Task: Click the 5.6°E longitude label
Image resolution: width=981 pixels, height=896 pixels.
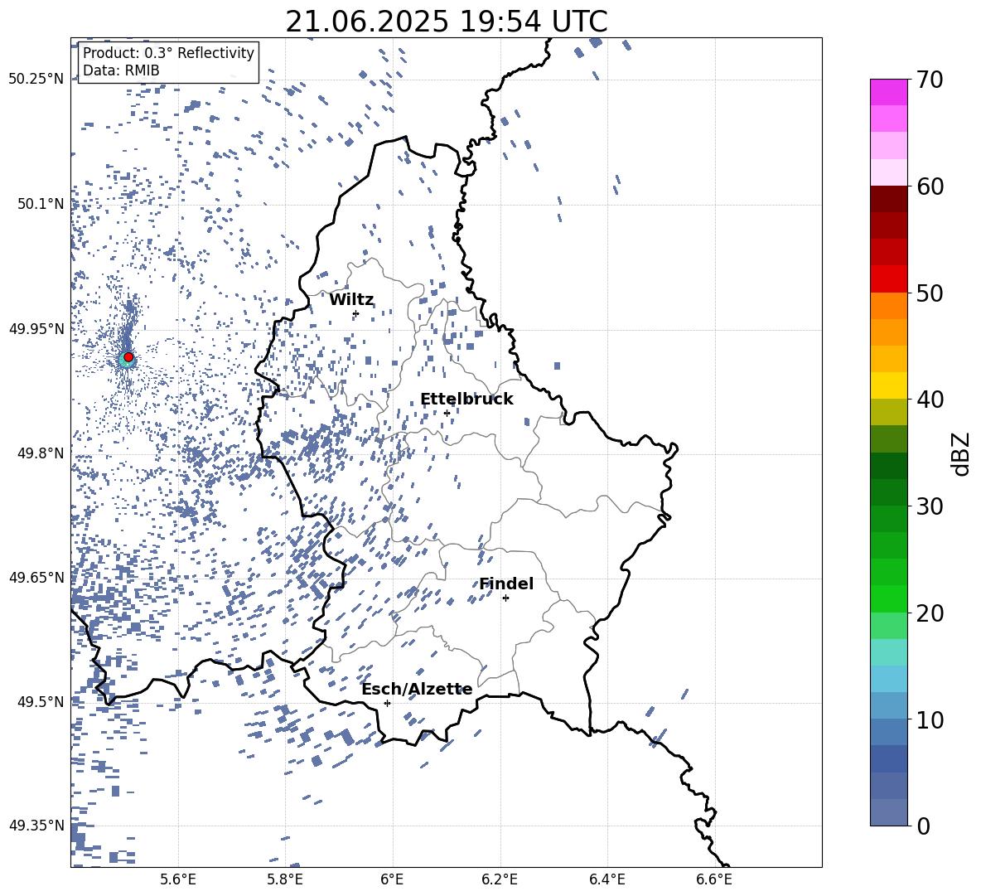Action: (178, 879)
